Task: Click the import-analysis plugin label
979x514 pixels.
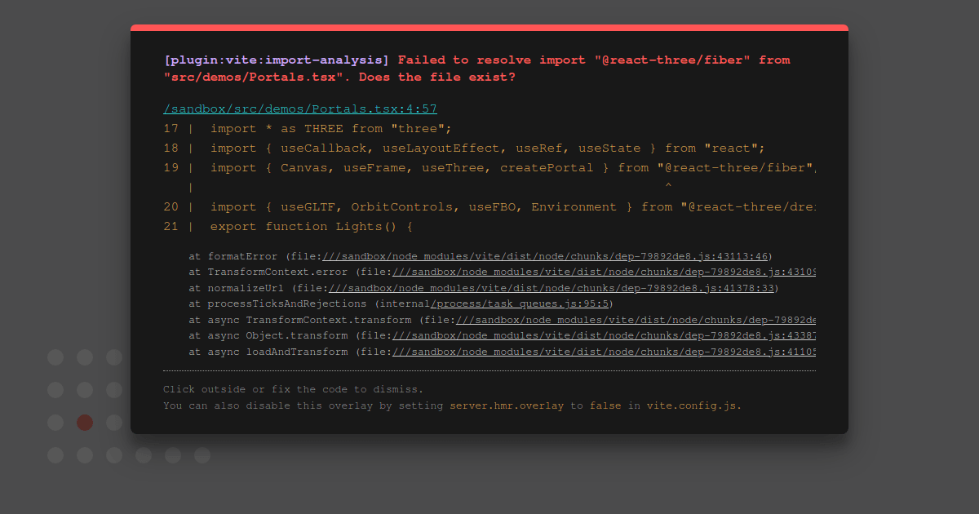Action: pyautogui.click(x=275, y=59)
